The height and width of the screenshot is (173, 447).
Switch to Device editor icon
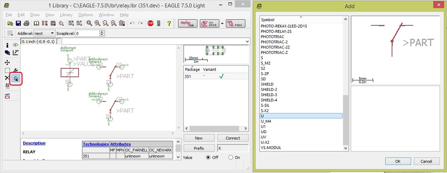(x=45, y=23)
